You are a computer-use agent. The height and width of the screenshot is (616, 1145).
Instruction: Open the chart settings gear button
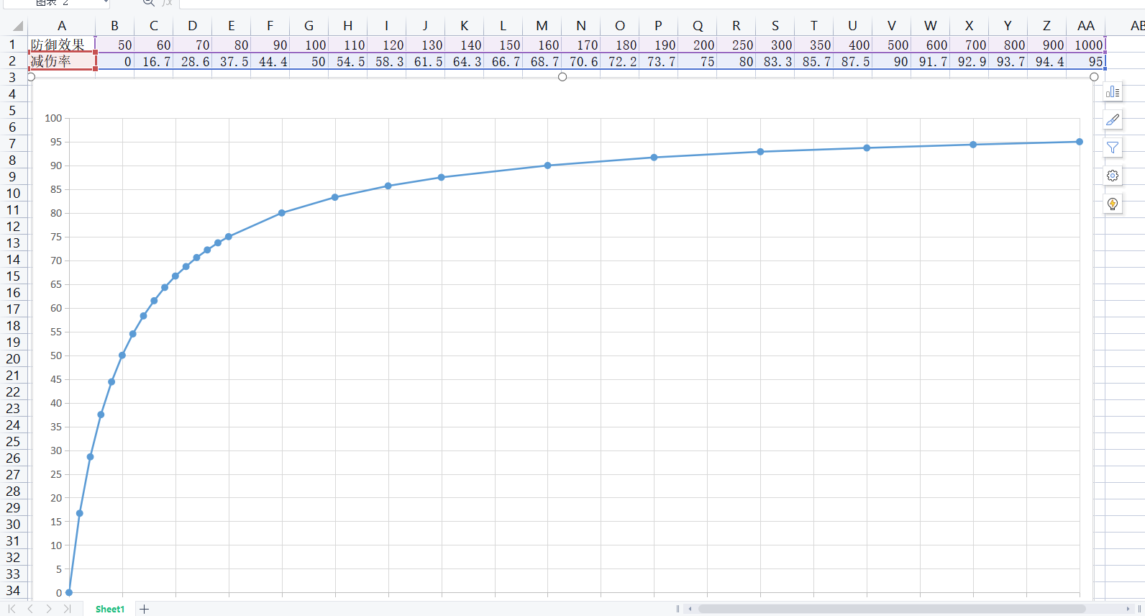[1113, 176]
